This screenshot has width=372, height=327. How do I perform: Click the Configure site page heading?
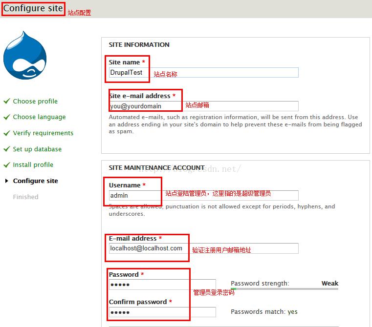(33, 8)
